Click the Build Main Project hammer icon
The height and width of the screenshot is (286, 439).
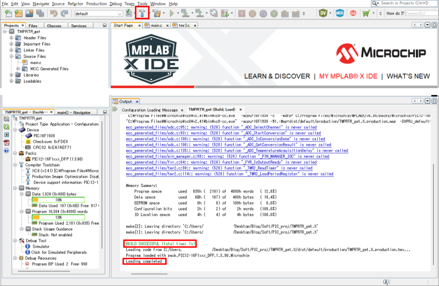tap(142, 13)
